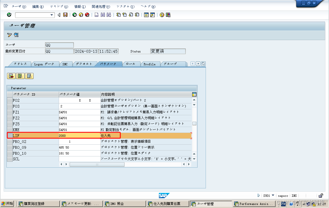Screen dimensions: 329x208
Task: Click the magnifying glass icon below ユーザ管理
Action: point(16,35)
